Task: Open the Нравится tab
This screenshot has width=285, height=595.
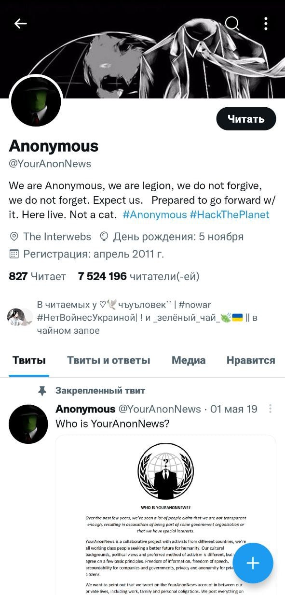Action: (x=251, y=360)
